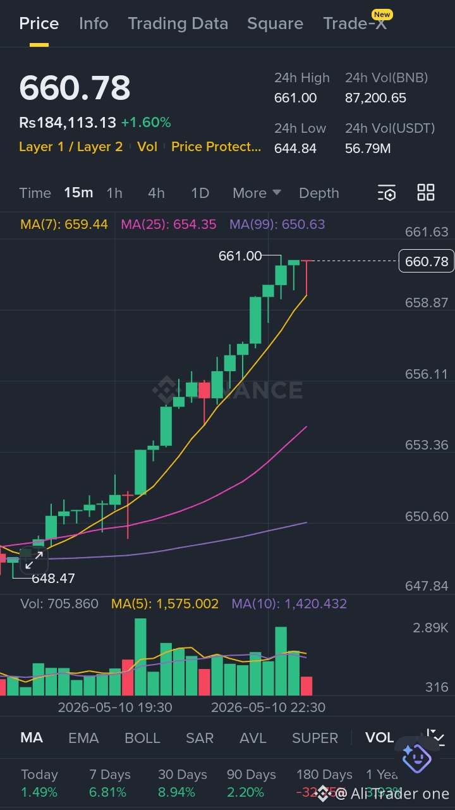Tap the MA(25): 654.35 legend
This screenshot has height=810, width=455.
169,224
